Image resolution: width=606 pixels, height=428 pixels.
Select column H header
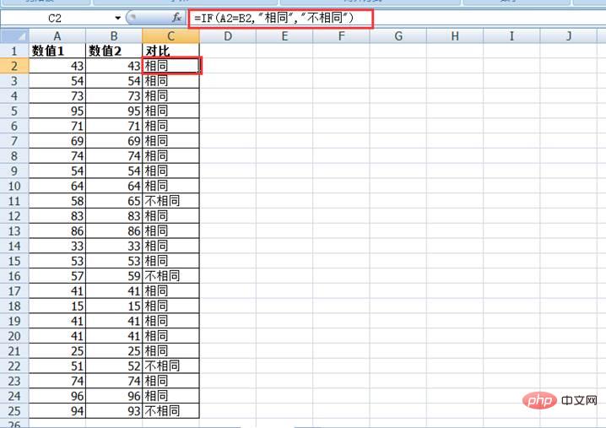[455, 36]
